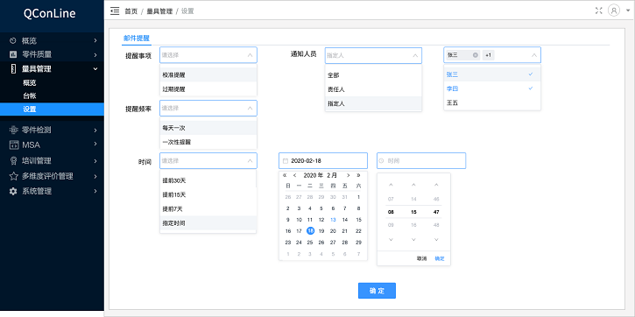This screenshot has height=317, width=635.
Task: Go to 首页 via breadcrumb
Action: 131,11
